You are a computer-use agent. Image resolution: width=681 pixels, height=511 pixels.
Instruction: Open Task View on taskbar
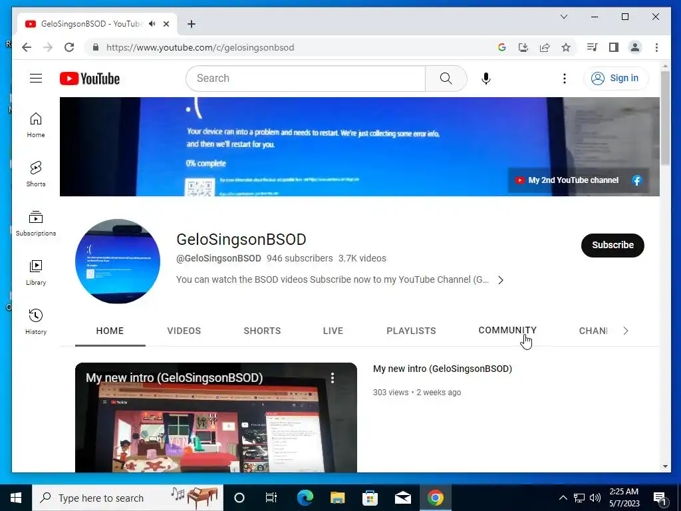[x=271, y=498]
